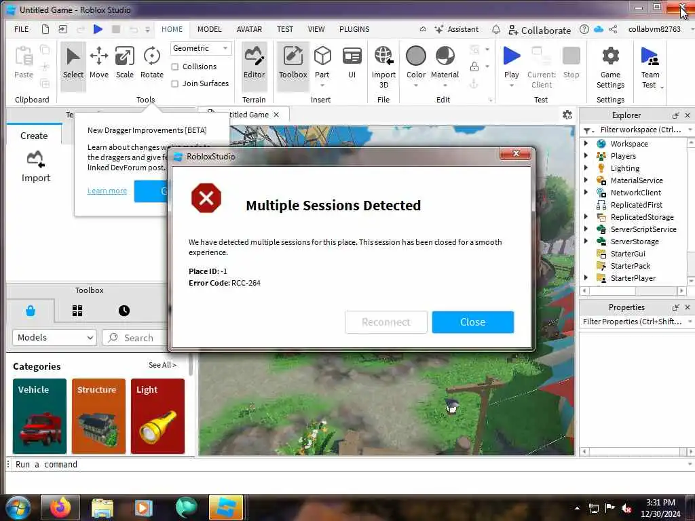Click See All categories link
Image resolution: width=695 pixels, height=521 pixels.
point(162,365)
